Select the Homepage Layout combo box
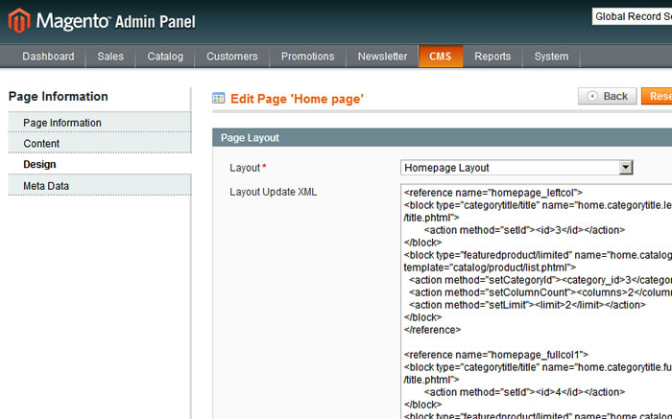The height and width of the screenshot is (419, 672). coord(516,168)
